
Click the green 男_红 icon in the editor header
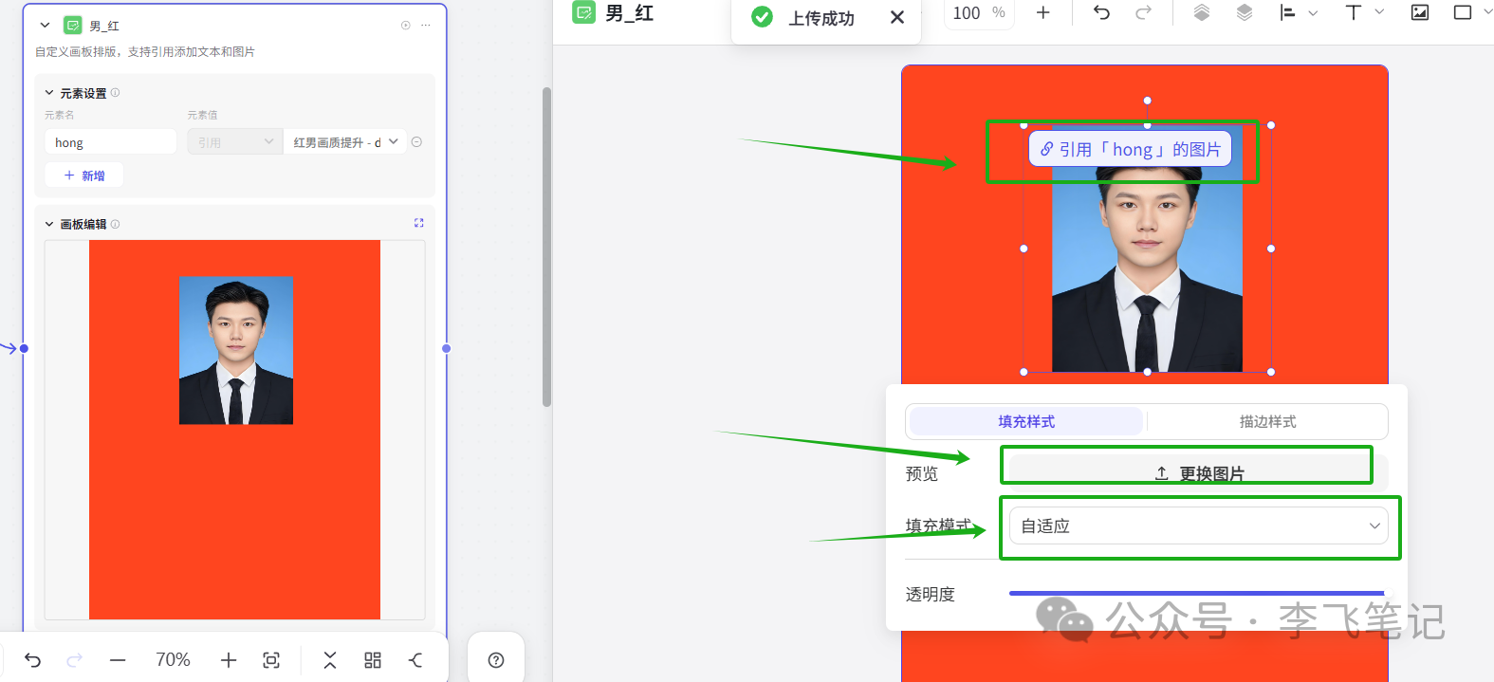(584, 12)
